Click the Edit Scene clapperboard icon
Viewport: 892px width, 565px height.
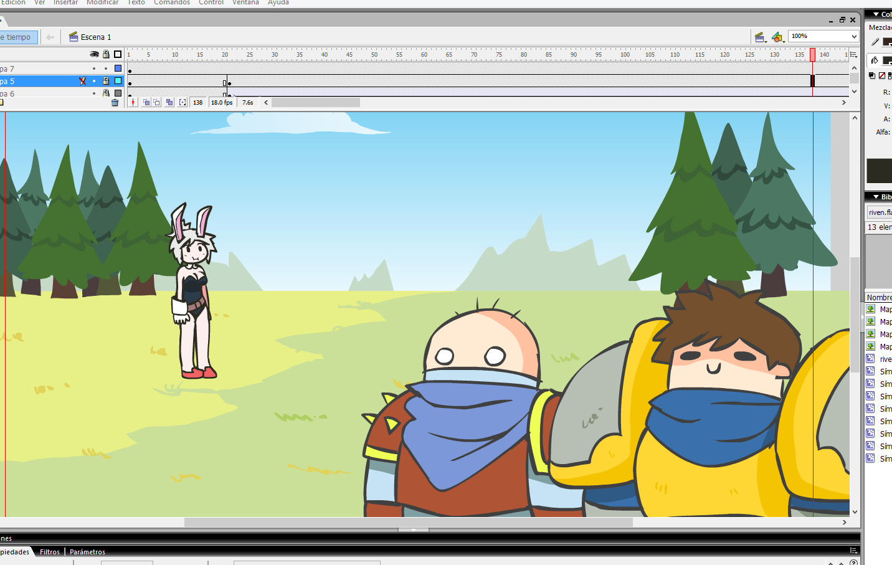[759, 37]
